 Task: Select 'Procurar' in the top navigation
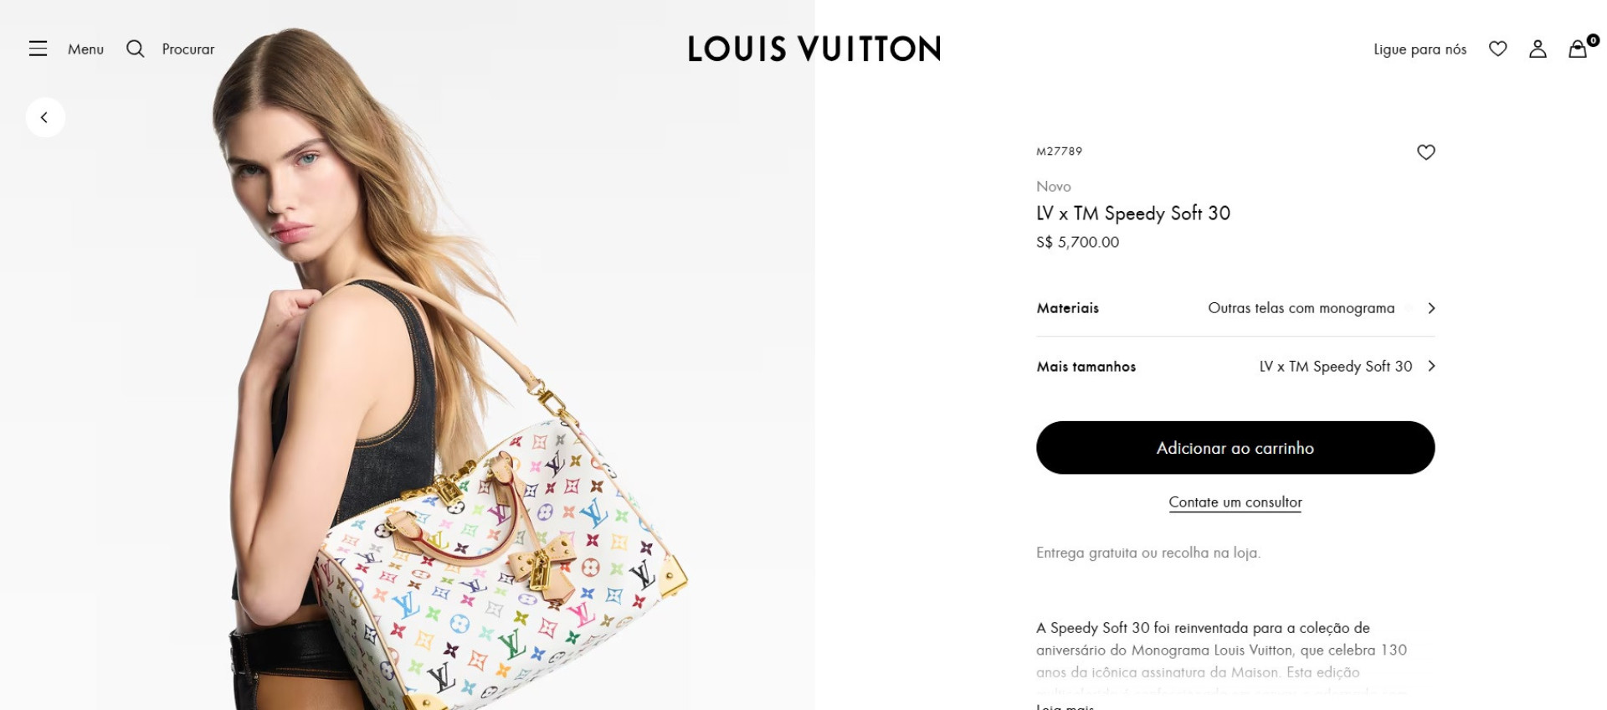tap(187, 49)
